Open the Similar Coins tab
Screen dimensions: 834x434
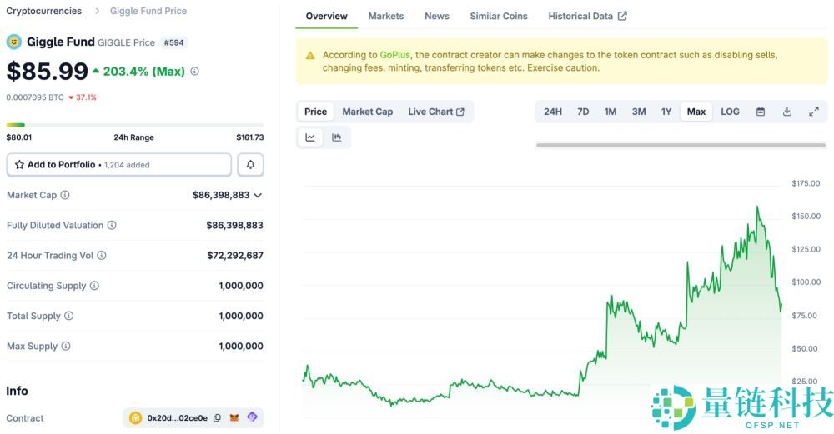tap(499, 16)
